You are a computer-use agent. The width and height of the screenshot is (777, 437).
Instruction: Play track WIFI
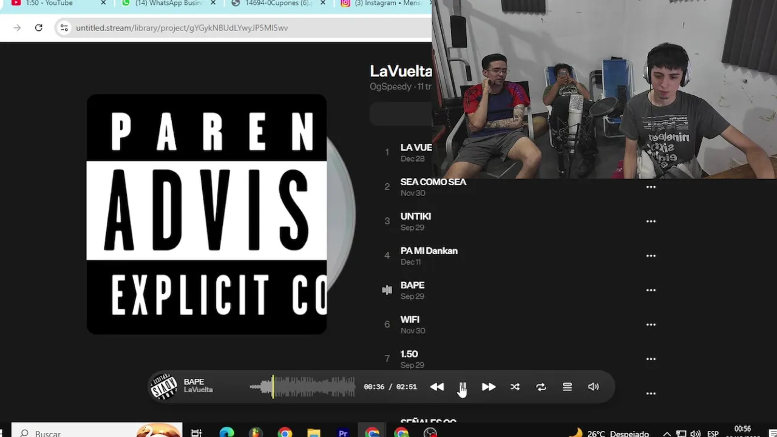click(x=410, y=319)
